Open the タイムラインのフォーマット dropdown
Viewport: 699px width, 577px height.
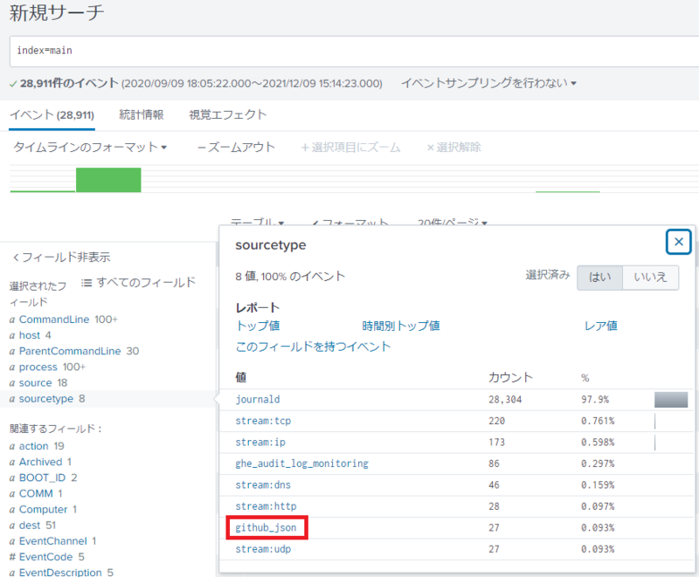click(90, 147)
